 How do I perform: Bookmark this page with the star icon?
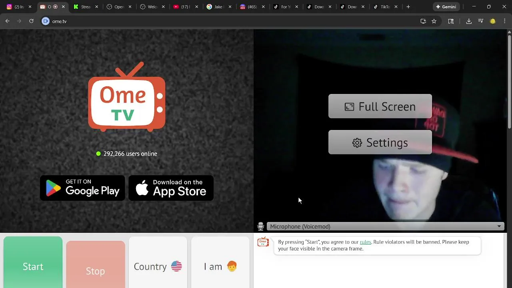[x=434, y=21]
